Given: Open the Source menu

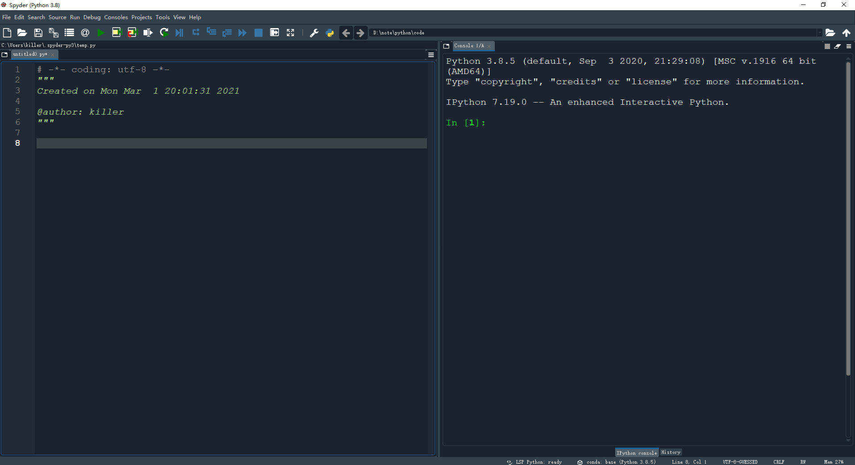Looking at the screenshot, I should 58,17.
